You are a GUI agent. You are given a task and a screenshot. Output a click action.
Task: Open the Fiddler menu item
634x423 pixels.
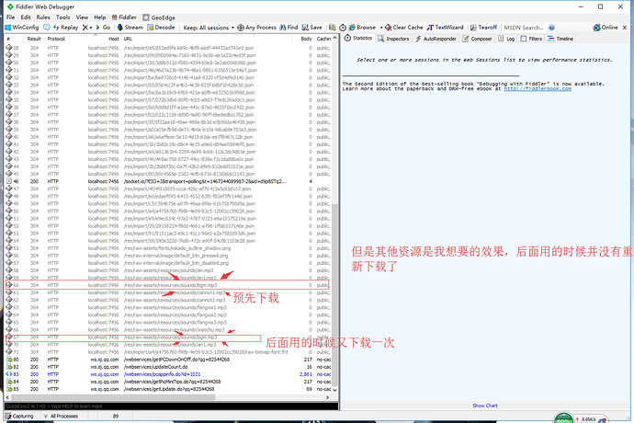pos(124,17)
